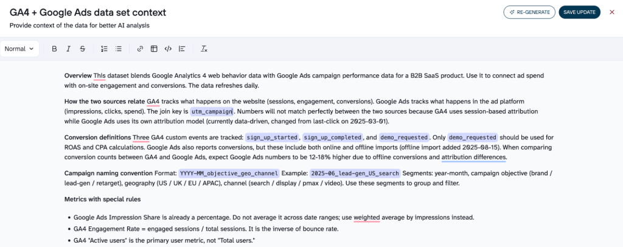Toggle italic formatting

pyautogui.click(x=68, y=49)
